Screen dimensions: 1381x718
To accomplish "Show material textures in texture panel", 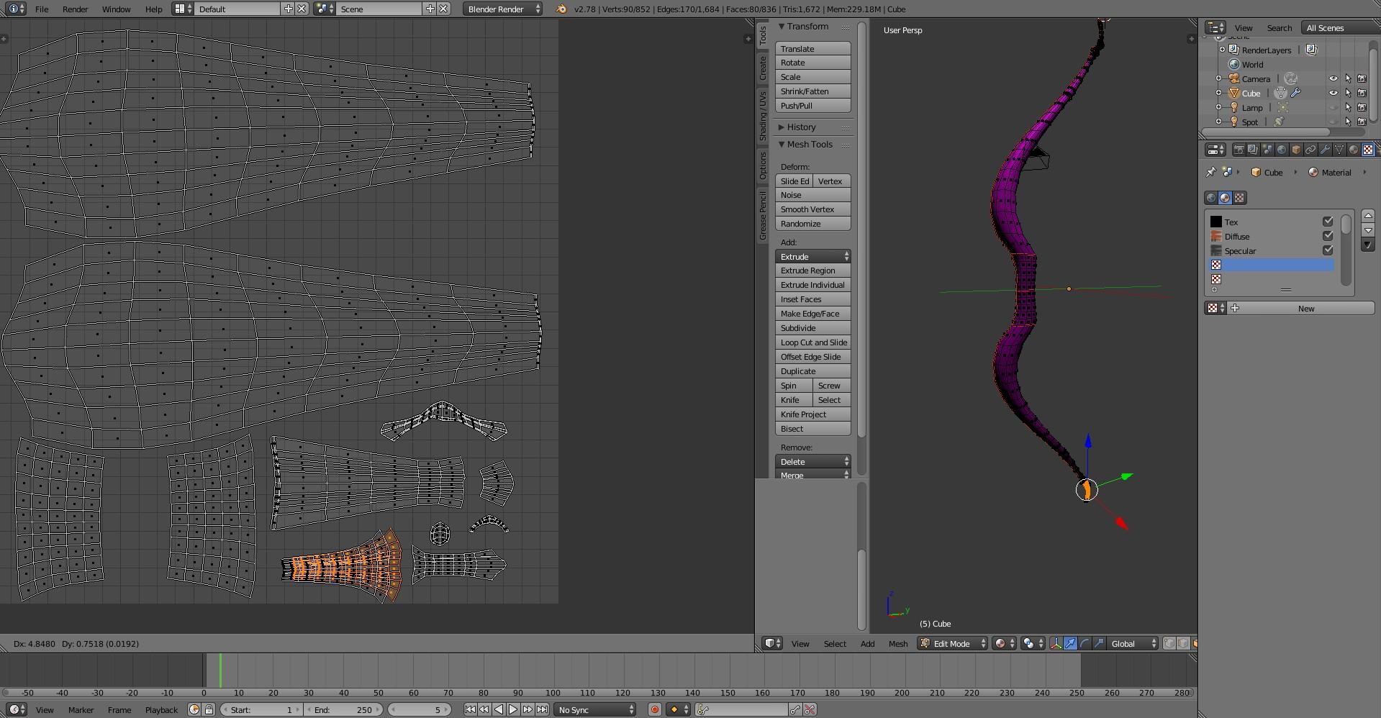I will point(1225,198).
